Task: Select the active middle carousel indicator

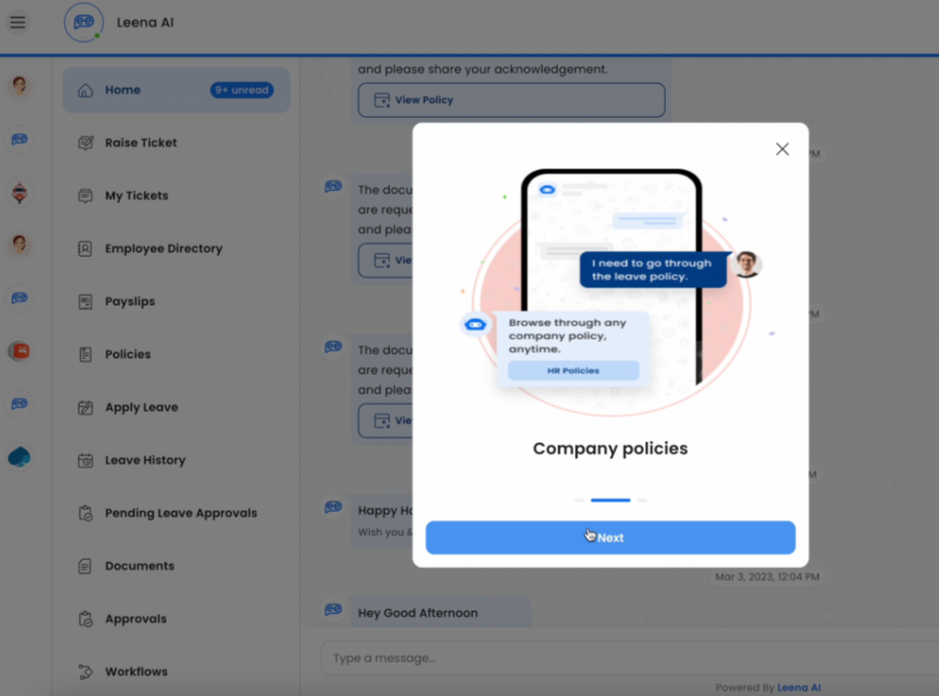Action: (610, 501)
